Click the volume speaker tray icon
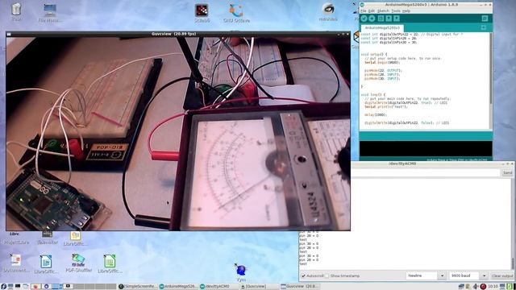516x290 pixels. tap(476, 287)
